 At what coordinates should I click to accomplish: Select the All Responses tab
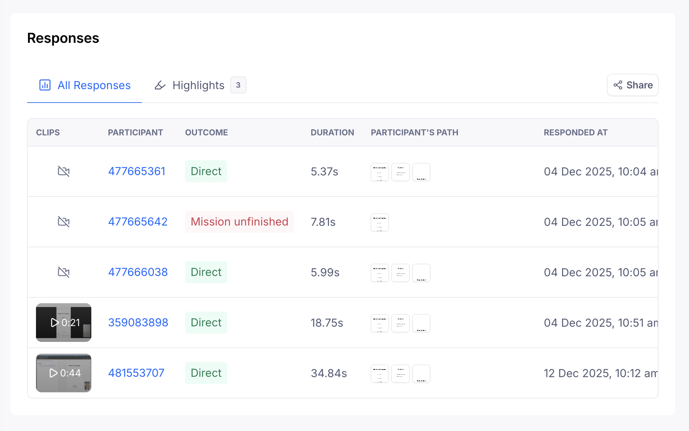click(94, 85)
